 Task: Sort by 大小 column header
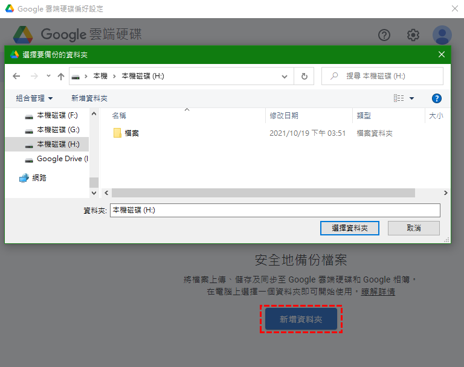coord(436,116)
